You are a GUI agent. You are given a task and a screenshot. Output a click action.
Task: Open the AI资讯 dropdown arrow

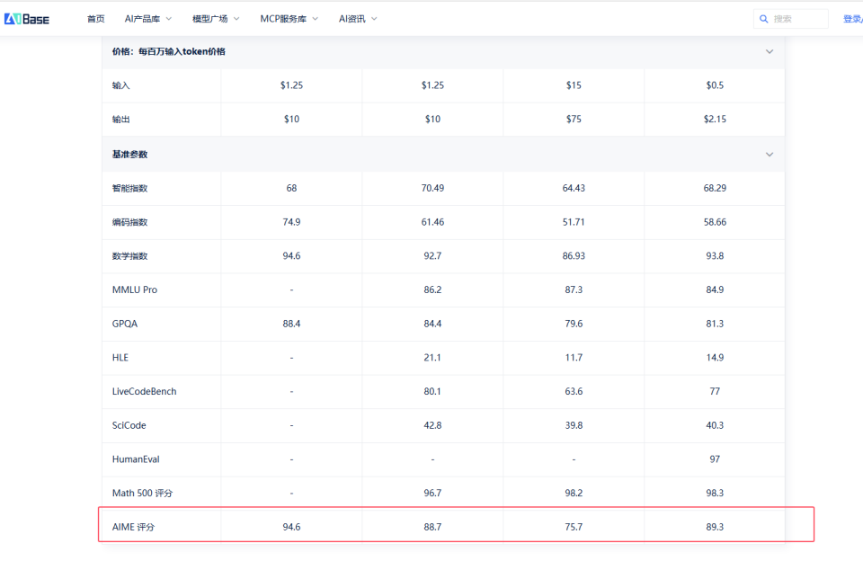pos(374,19)
